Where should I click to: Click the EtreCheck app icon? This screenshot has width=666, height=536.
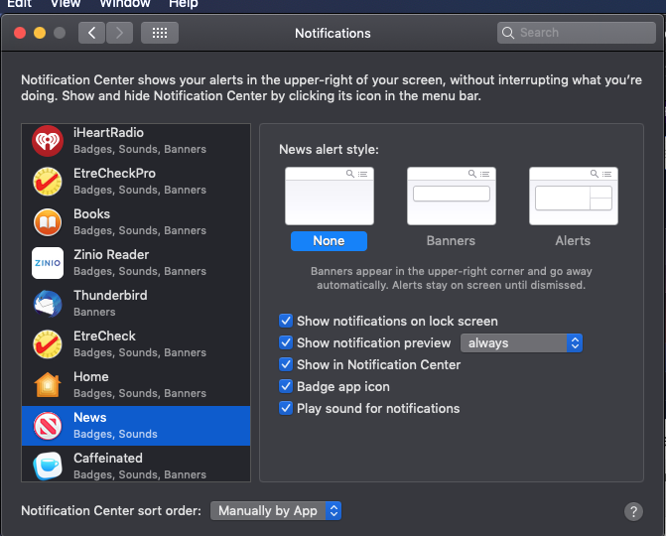pos(48,344)
